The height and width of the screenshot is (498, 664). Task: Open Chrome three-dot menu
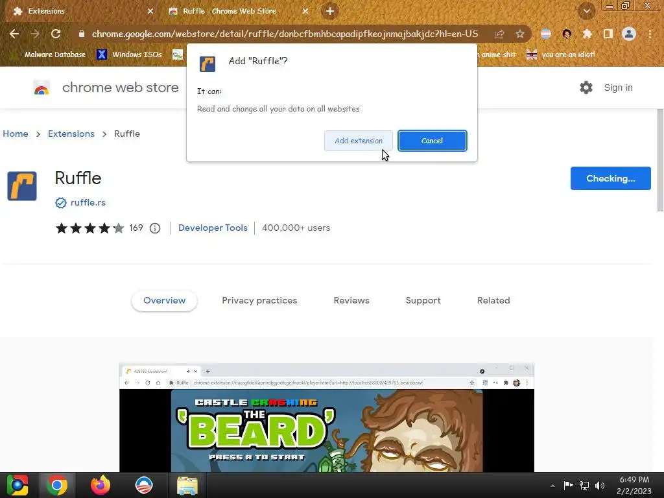(650, 34)
